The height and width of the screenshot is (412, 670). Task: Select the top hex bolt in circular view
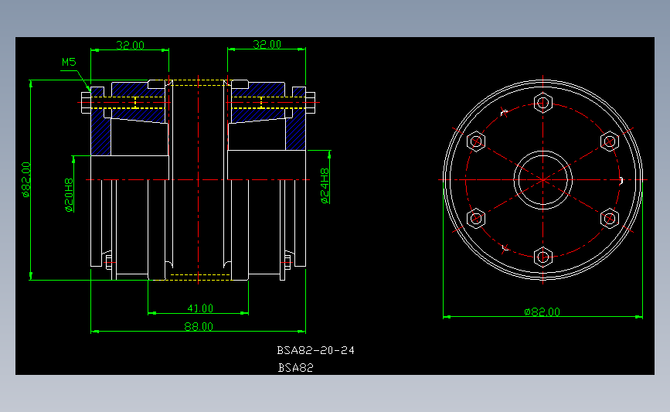coord(543,103)
